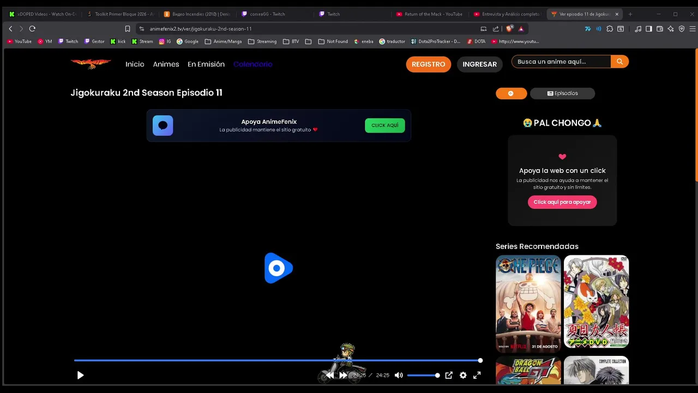Switch to the Episodios tab
698x393 pixels.
pyautogui.click(x=562, y=93)
